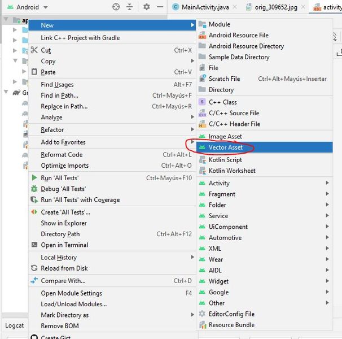Click Create 'All Tests'... icon
This screenshot has height=339, width=342.
(x=34, y=212)
